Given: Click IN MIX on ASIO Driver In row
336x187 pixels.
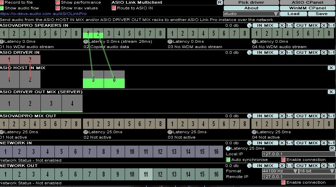Looking at the screenshot, I should point(265,52).
